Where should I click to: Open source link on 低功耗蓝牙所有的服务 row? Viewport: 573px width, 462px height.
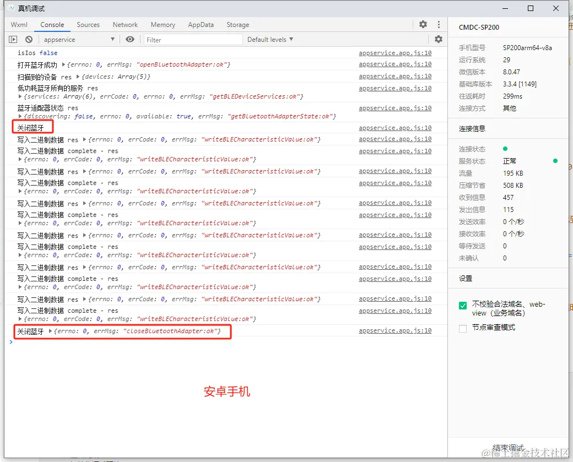pos(395,88)
